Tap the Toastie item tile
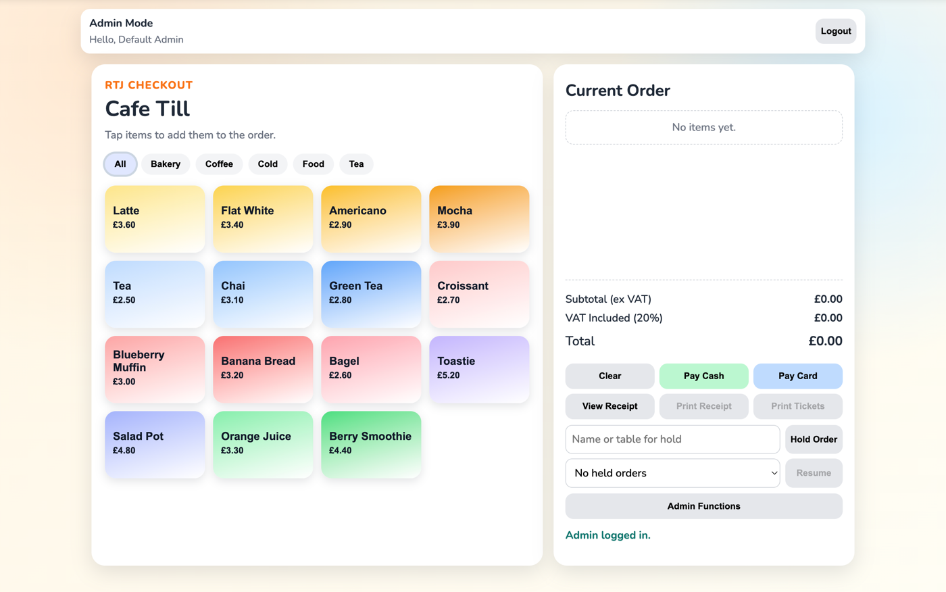946x592 pixels. (479, 370)
